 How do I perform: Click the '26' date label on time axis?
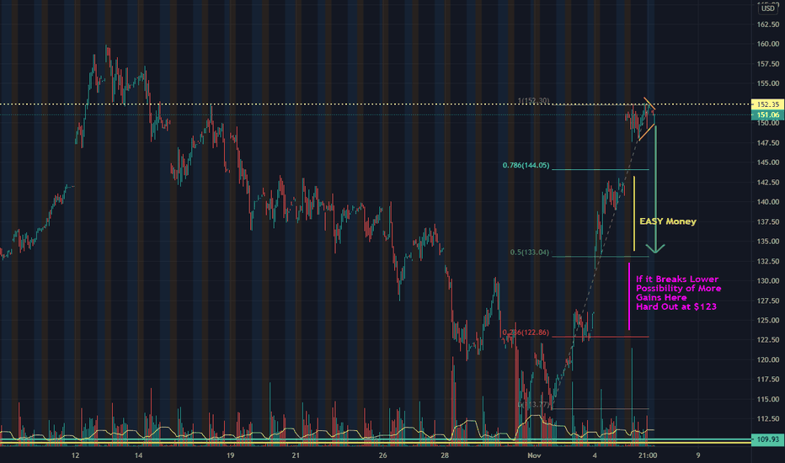382,455
